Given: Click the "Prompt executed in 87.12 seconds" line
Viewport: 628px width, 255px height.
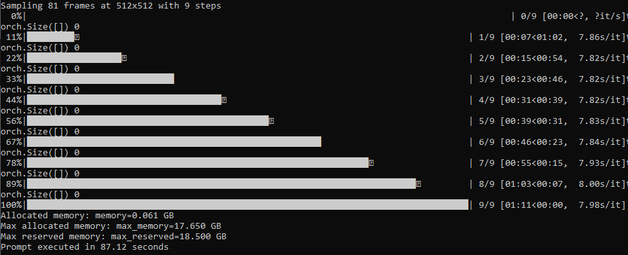Looking at the screenshot, I should (x=85, y=247).
